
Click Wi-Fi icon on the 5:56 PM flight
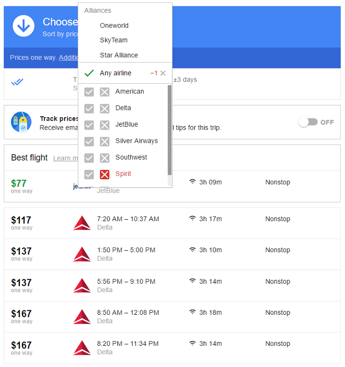[192, 281]
